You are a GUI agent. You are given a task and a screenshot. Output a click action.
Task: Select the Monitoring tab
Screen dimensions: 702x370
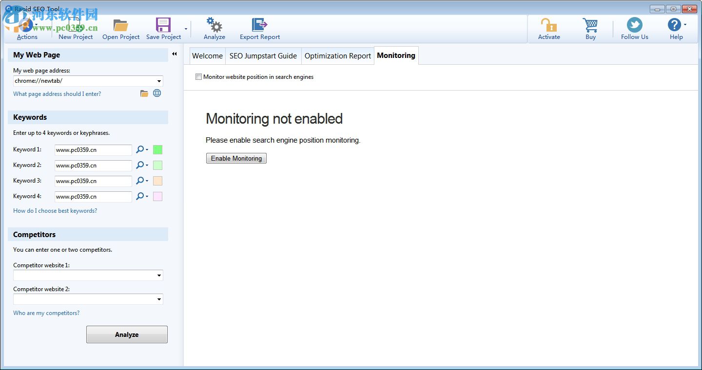(396, 55)
